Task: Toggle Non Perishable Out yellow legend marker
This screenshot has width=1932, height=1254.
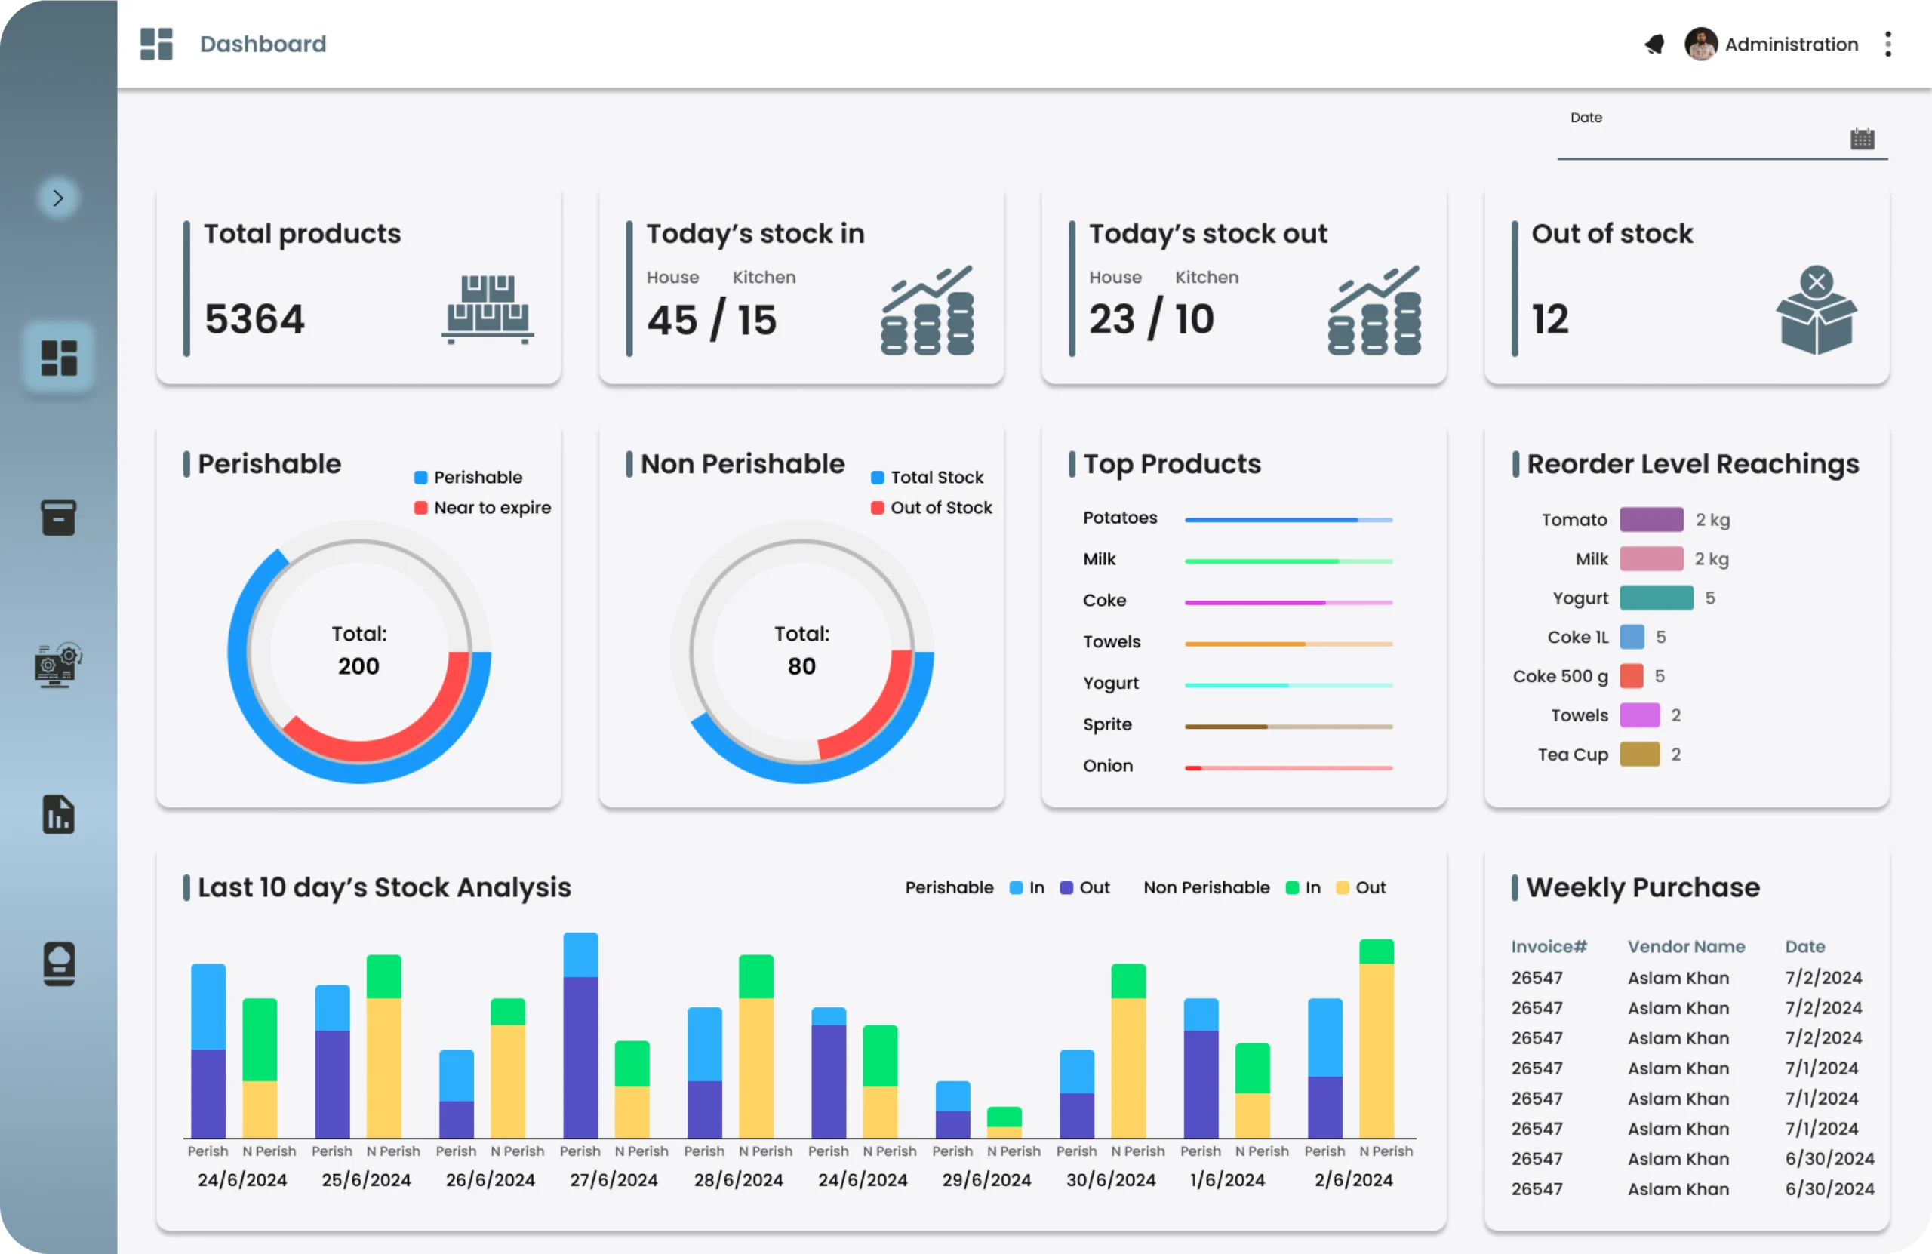Action: pyautogui.click(x=1342, y=888)
